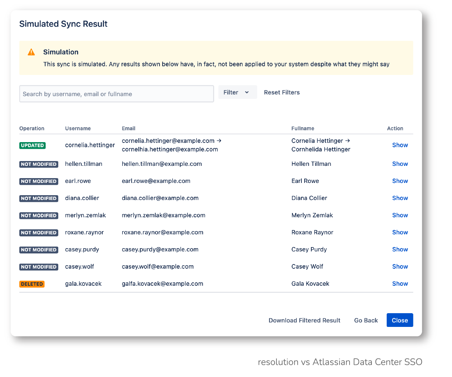Click NOT MODIFIED badge for casey.wolf
The image size is (452, 377).
[x=39, y=267]
